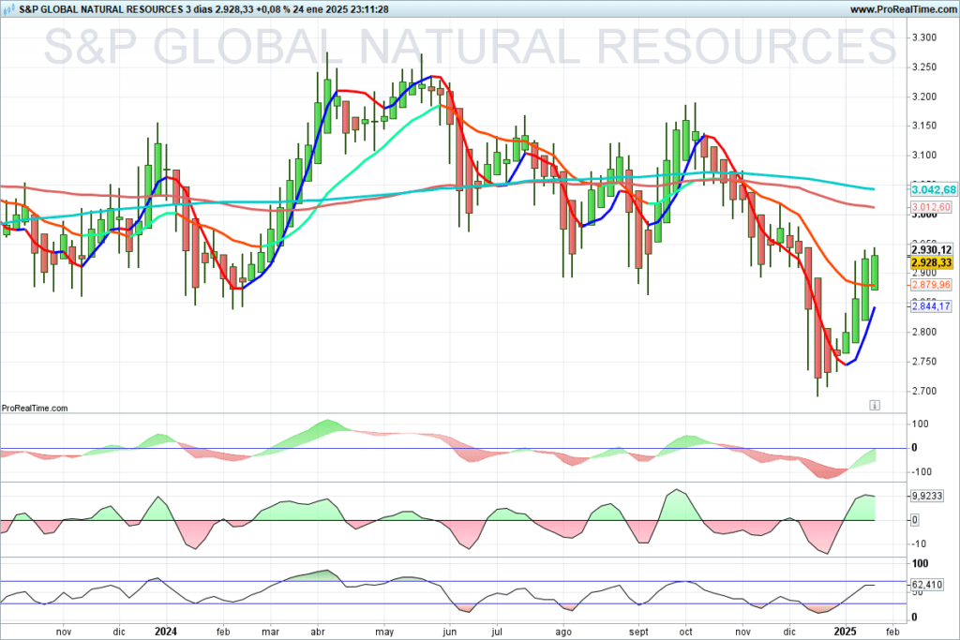The width and height of the screenshot is (960, 640).
Task: Click the 9,9233 indicator value label
Action: pyautogui.click(x=927, y=496)
